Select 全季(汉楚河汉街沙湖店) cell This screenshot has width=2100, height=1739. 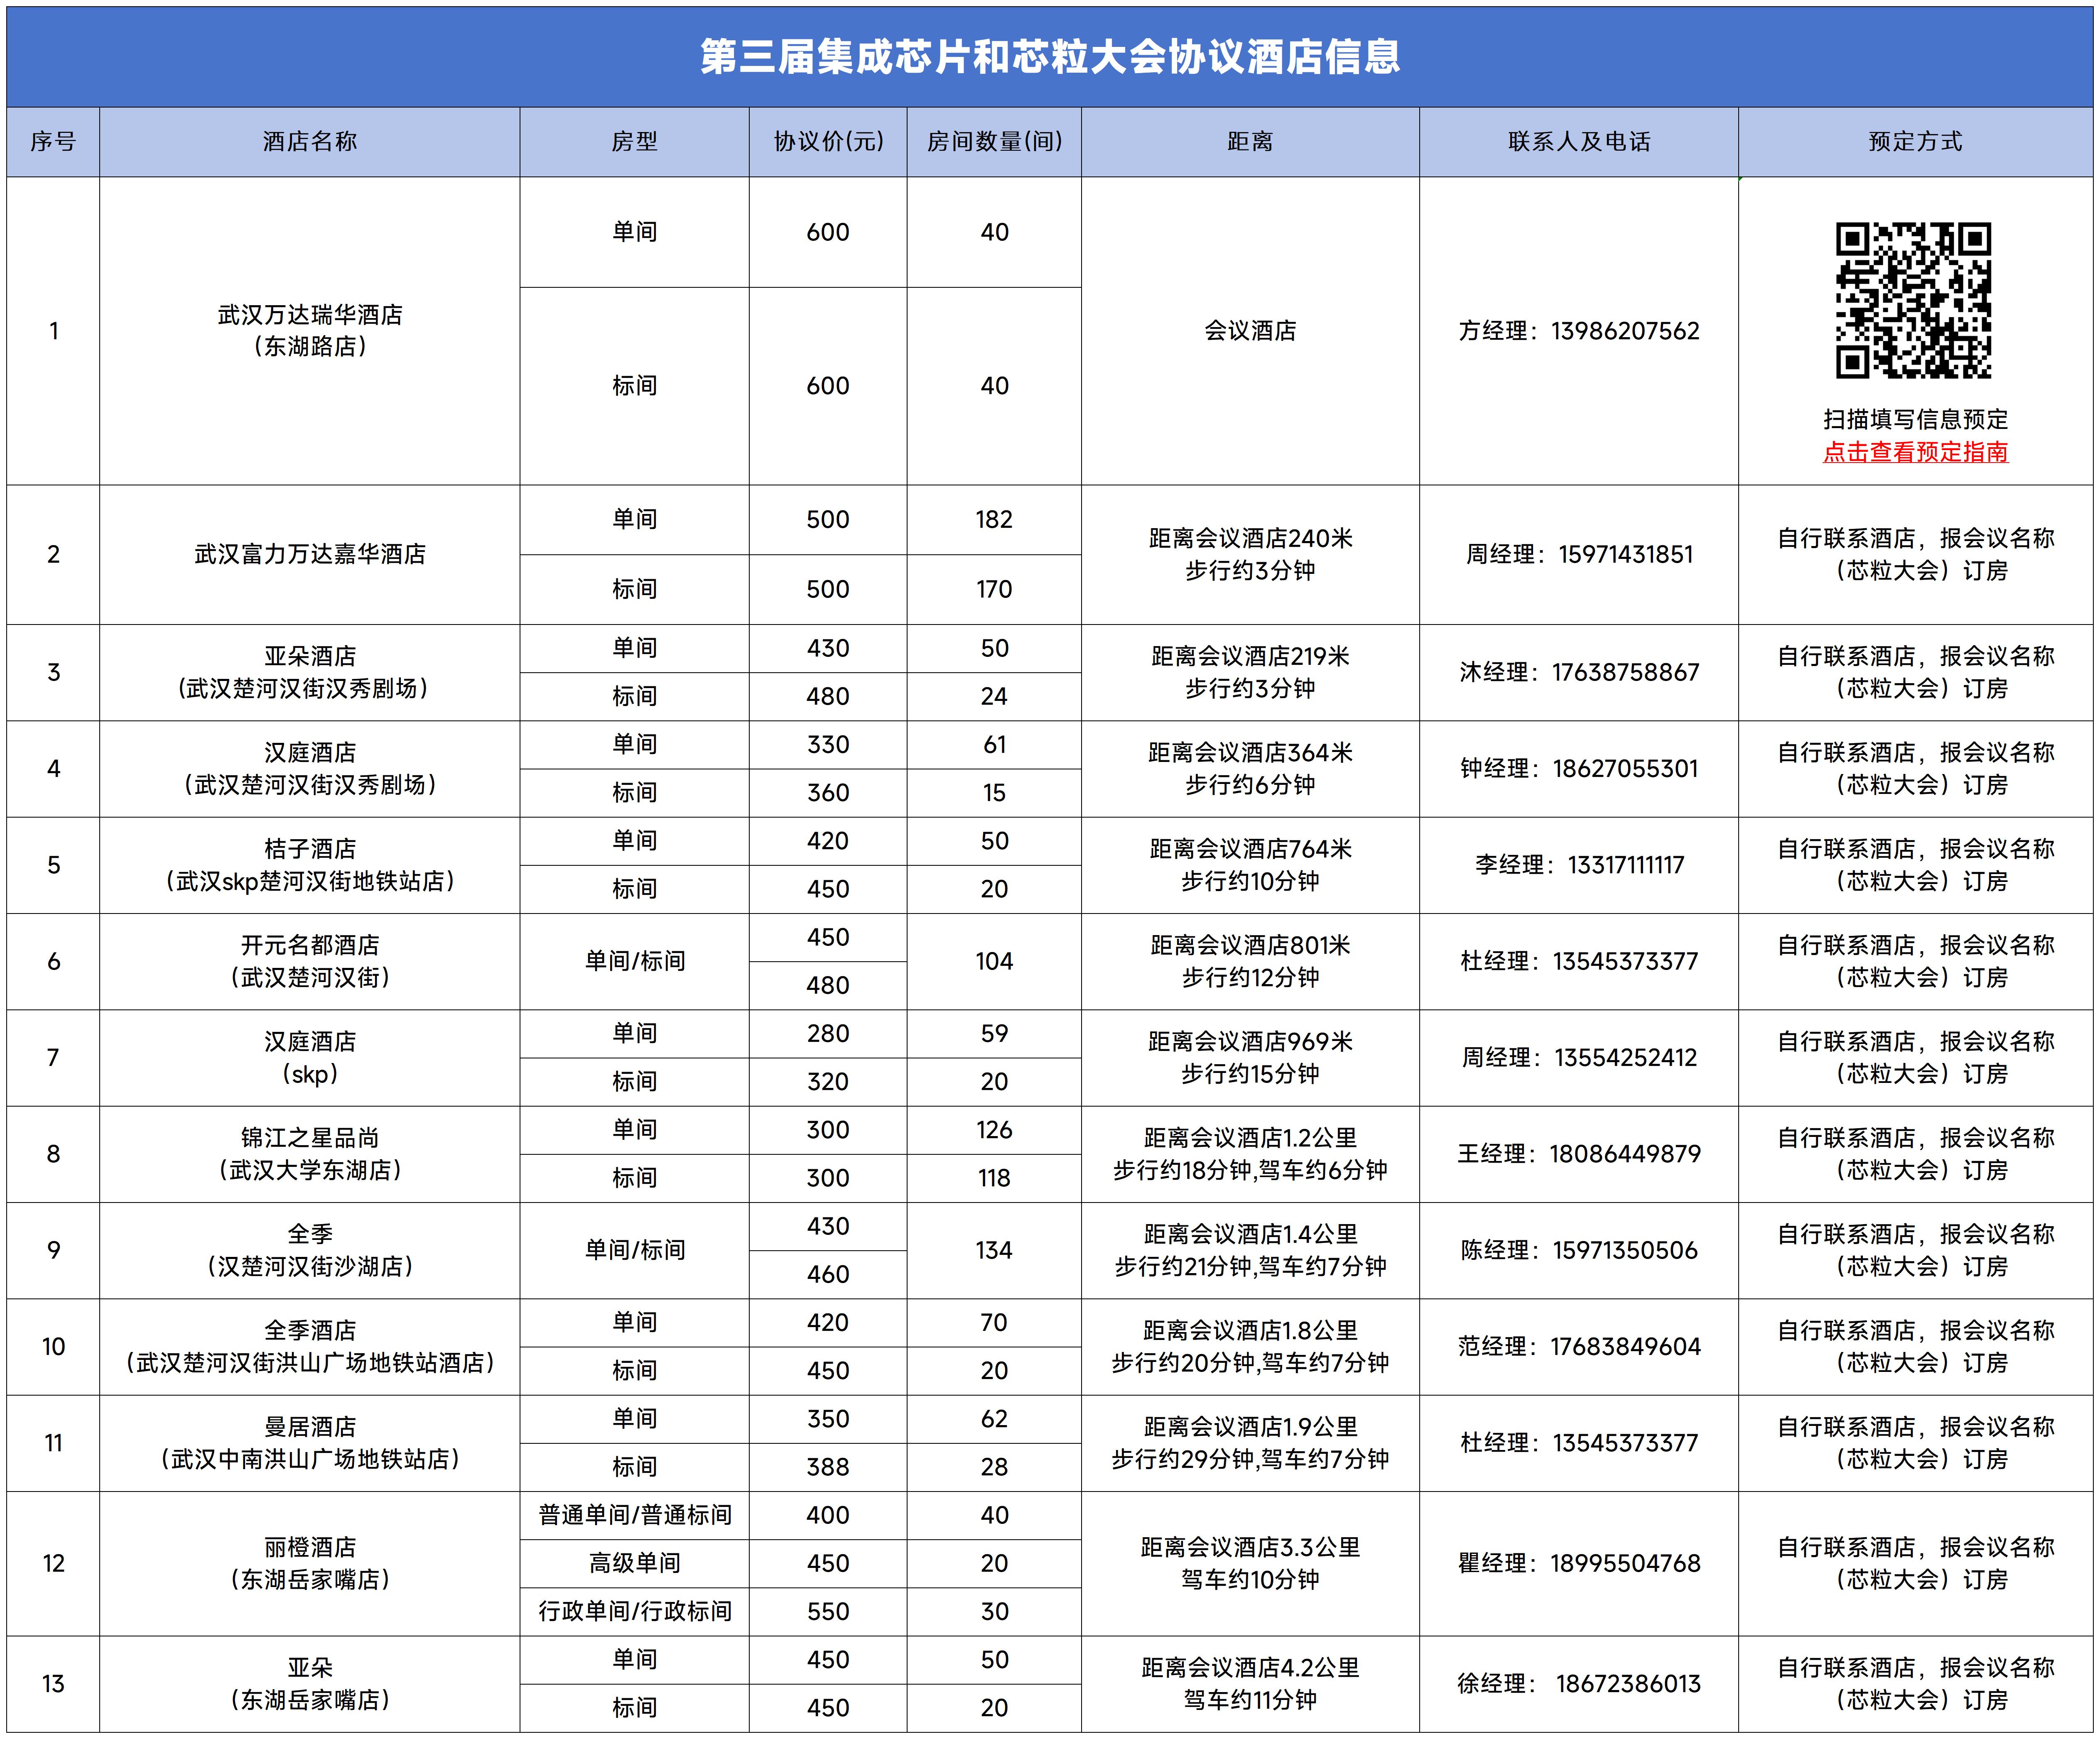310,1251
